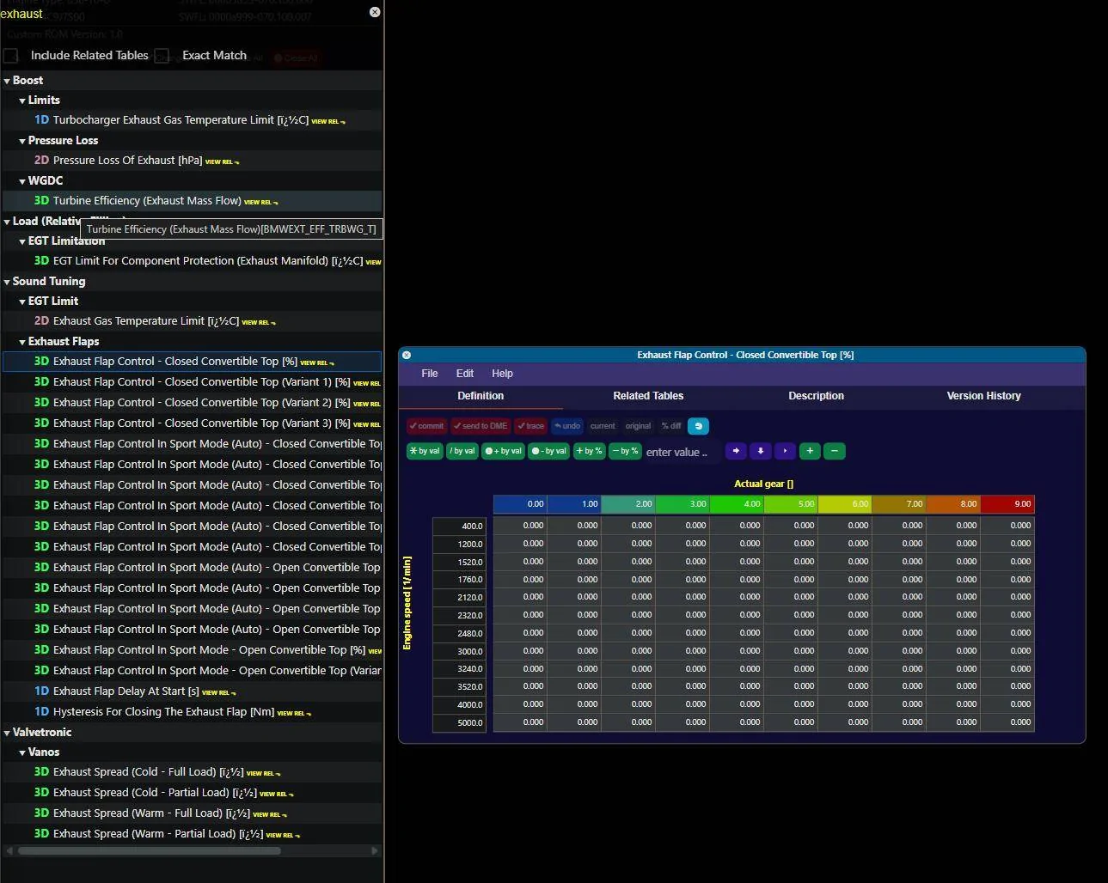The image size is (1108, 883).
Task: Toggle the Exact Match checkbox
Action: pos(162,56)
